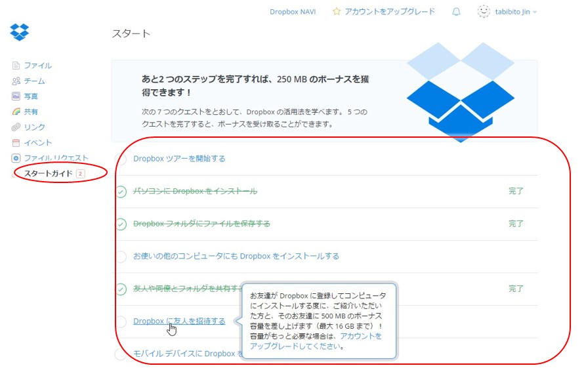
Task: Open Dropbox ツアーを開始する link
Action: pyautogui.click(x=179, y=159)
